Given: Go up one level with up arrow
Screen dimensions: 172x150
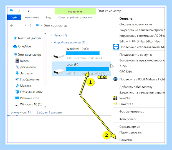Looking at the screenshot, I should point(31,26).
